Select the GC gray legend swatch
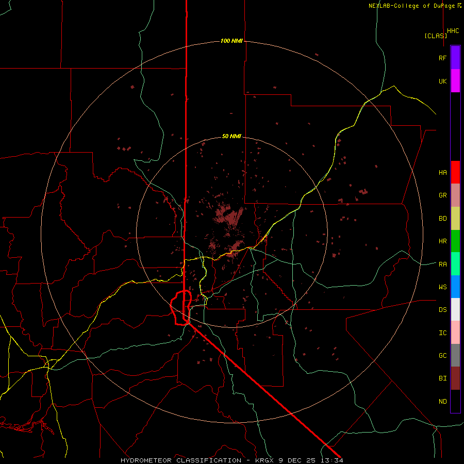The height and width of the screenshot is (464, 464). coord(455,355)
